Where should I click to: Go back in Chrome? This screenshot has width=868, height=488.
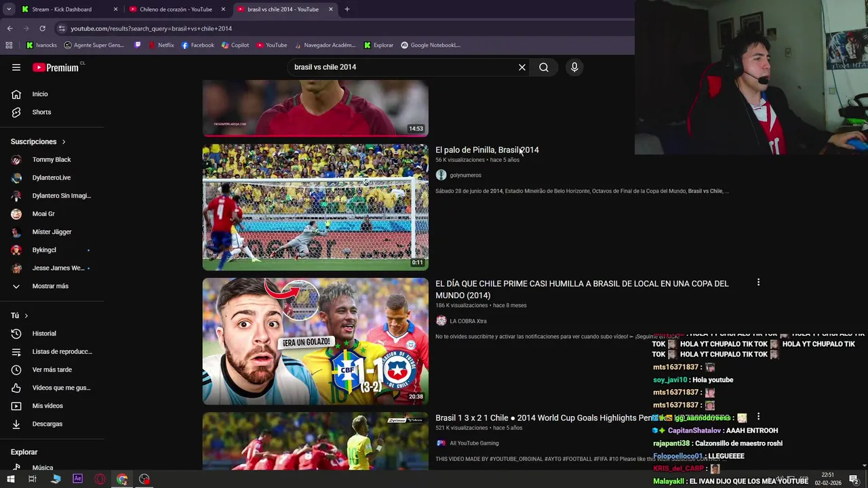(9, 28)
